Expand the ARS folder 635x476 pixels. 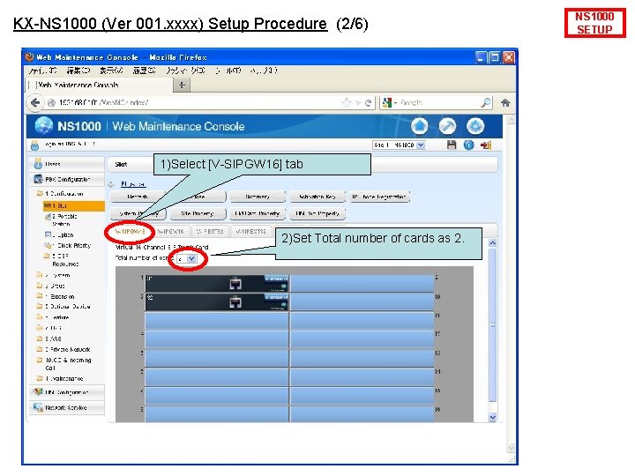coord(49,338)
